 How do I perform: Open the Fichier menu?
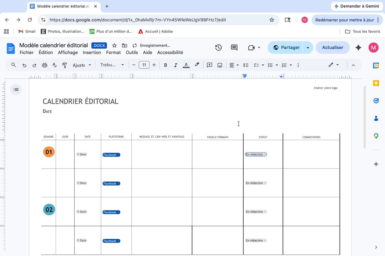point(26,52)
